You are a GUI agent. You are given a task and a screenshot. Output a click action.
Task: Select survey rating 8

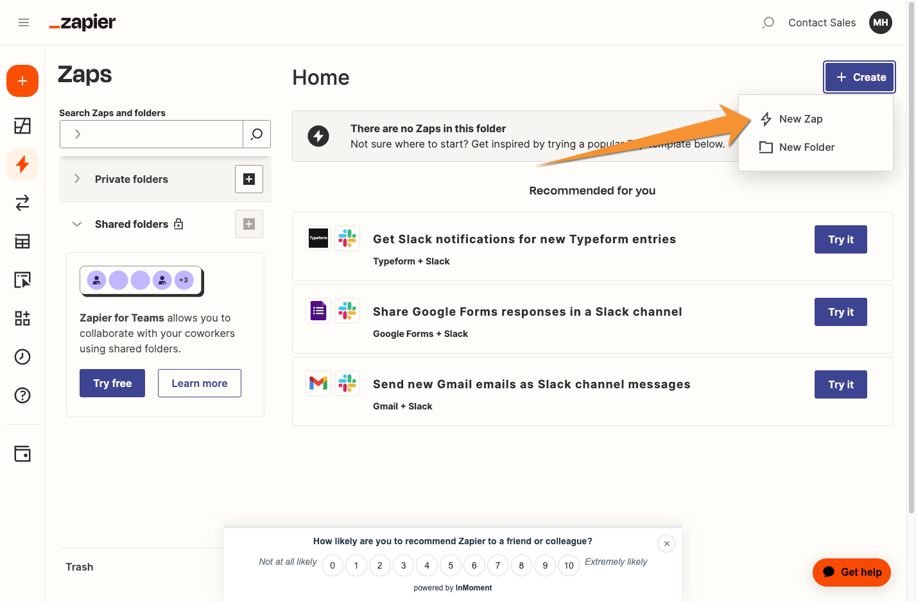tap(521, 565)
